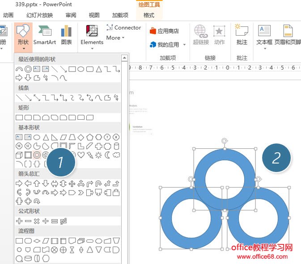The height and width of the screenshot is (264, 301).
Task: Open the 视图 tab
Action: [x=94, y=15]
